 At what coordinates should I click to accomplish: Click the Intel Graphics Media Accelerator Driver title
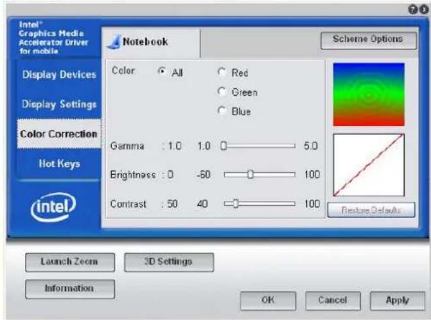coord(53,38)
